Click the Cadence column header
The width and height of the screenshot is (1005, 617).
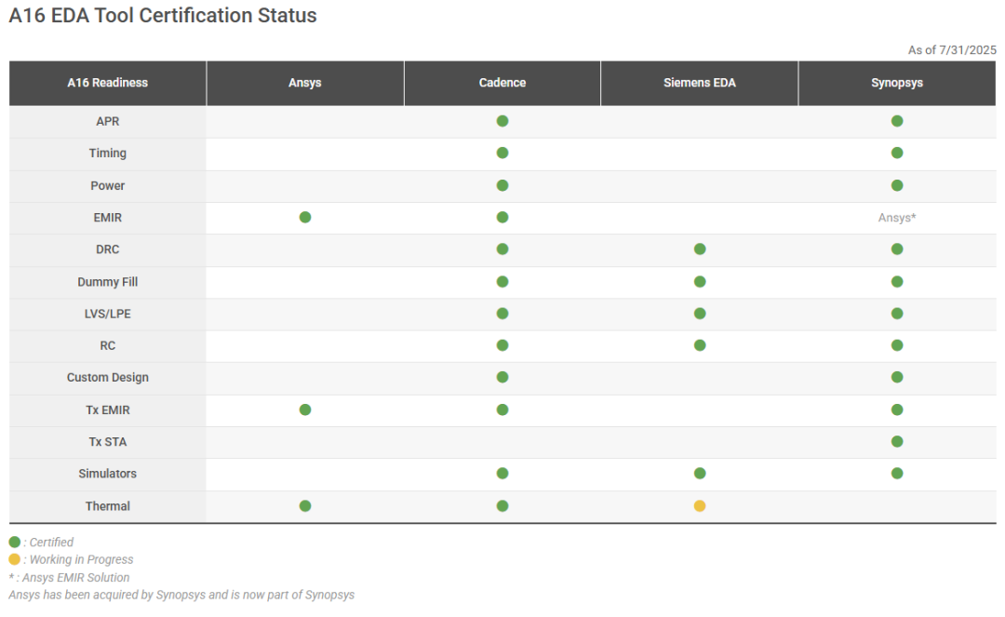[x=502, y=83]
